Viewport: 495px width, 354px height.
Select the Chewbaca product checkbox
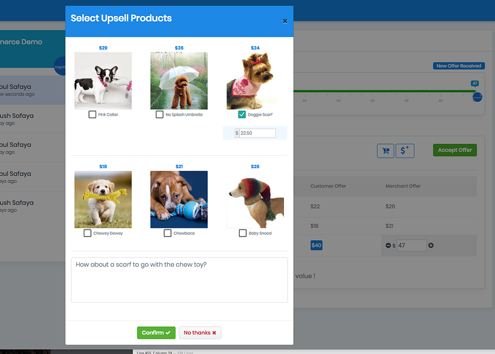[x=168, y=233]
